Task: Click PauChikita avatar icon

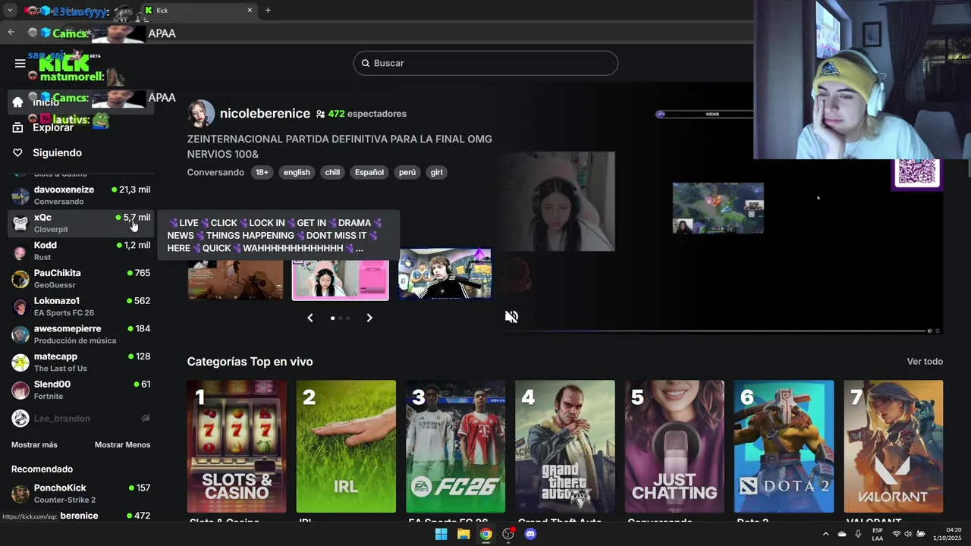Action: (20, 279)
